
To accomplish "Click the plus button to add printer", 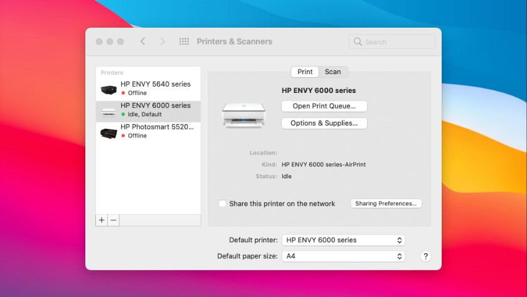I will point(102,220).
